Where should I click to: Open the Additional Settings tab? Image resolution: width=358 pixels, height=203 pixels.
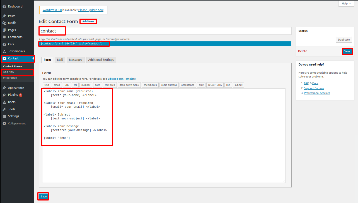pyautogui.click(x=101, y=60)
